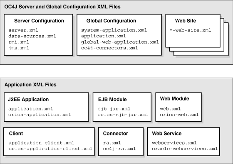233x164 pixels.
Task: Click the 'Client' heading
Action: click(x=16, y=133)
